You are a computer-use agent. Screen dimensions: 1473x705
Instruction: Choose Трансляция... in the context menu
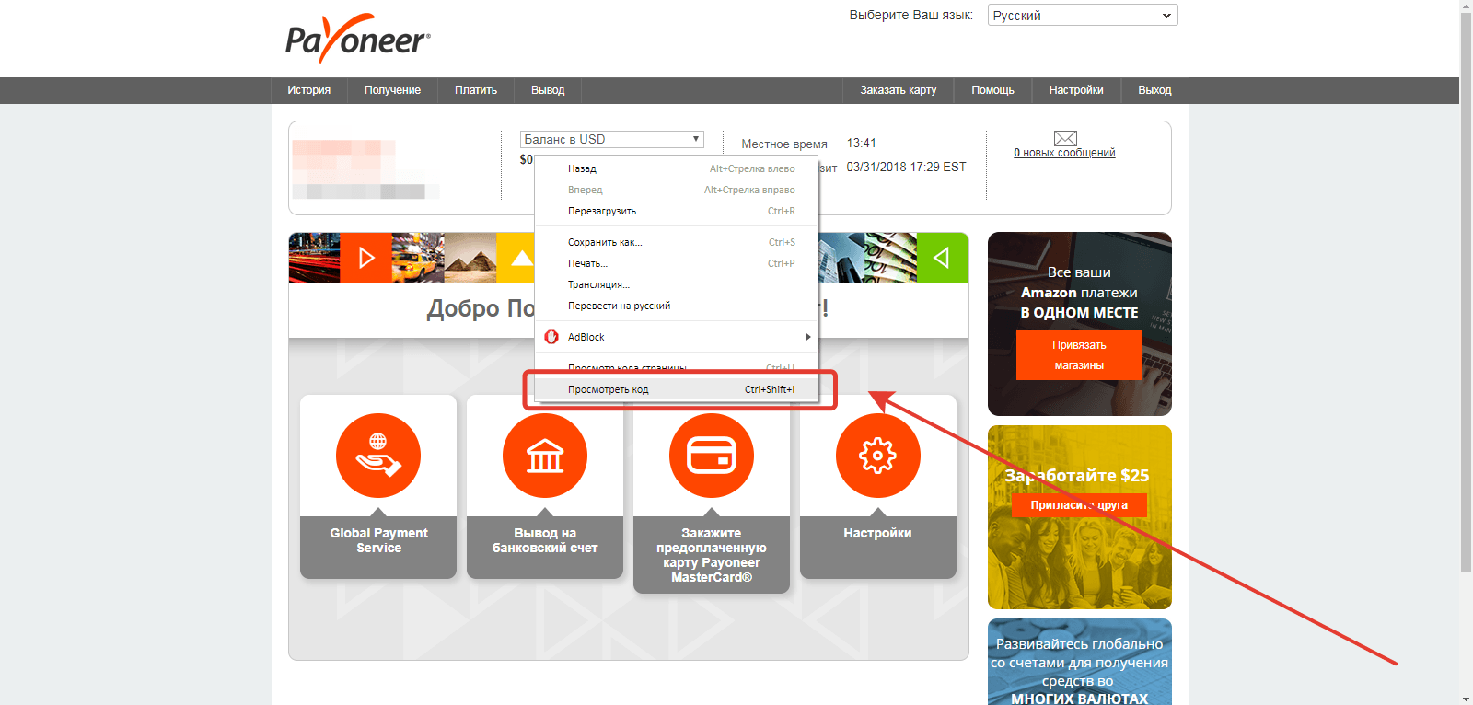click(677, 284)
